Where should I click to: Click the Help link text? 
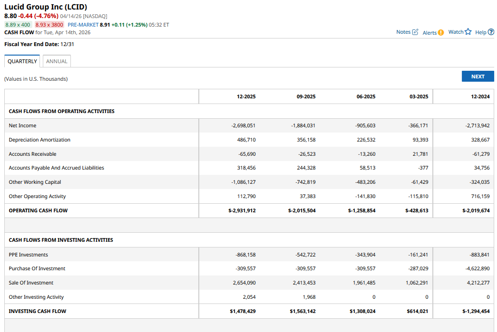click(480, 32)
